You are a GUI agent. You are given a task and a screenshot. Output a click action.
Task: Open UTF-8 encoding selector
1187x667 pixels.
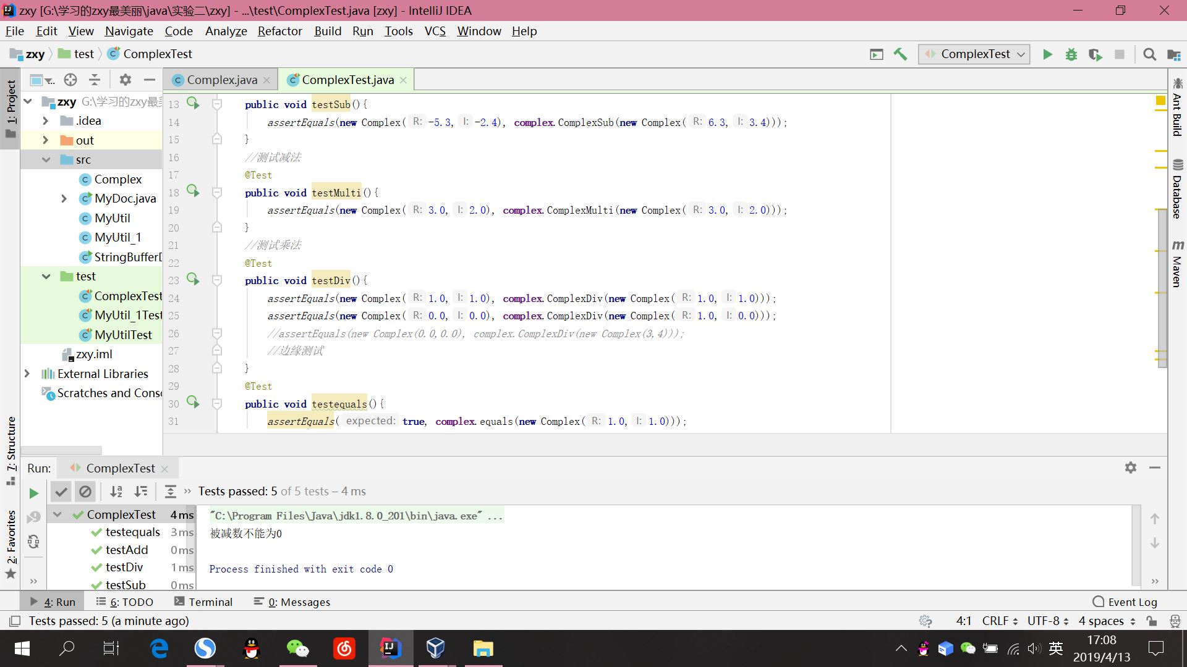(x=1048, y=621)
